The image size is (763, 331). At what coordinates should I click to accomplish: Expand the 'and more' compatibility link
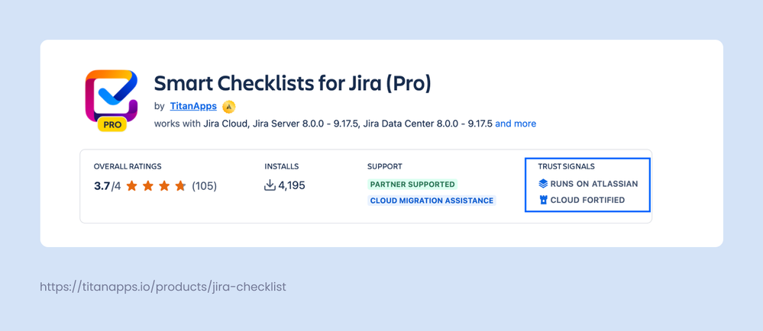click(516, 124)
